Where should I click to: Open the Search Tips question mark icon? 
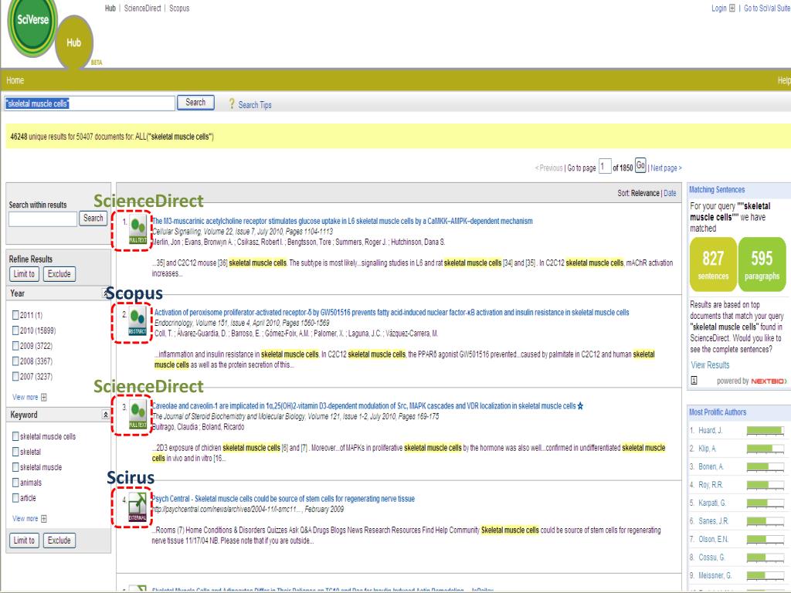[x=232, y=104]
